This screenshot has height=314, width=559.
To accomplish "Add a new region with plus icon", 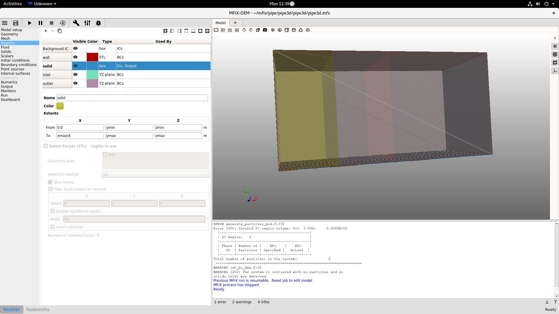I will coord(46,31).
